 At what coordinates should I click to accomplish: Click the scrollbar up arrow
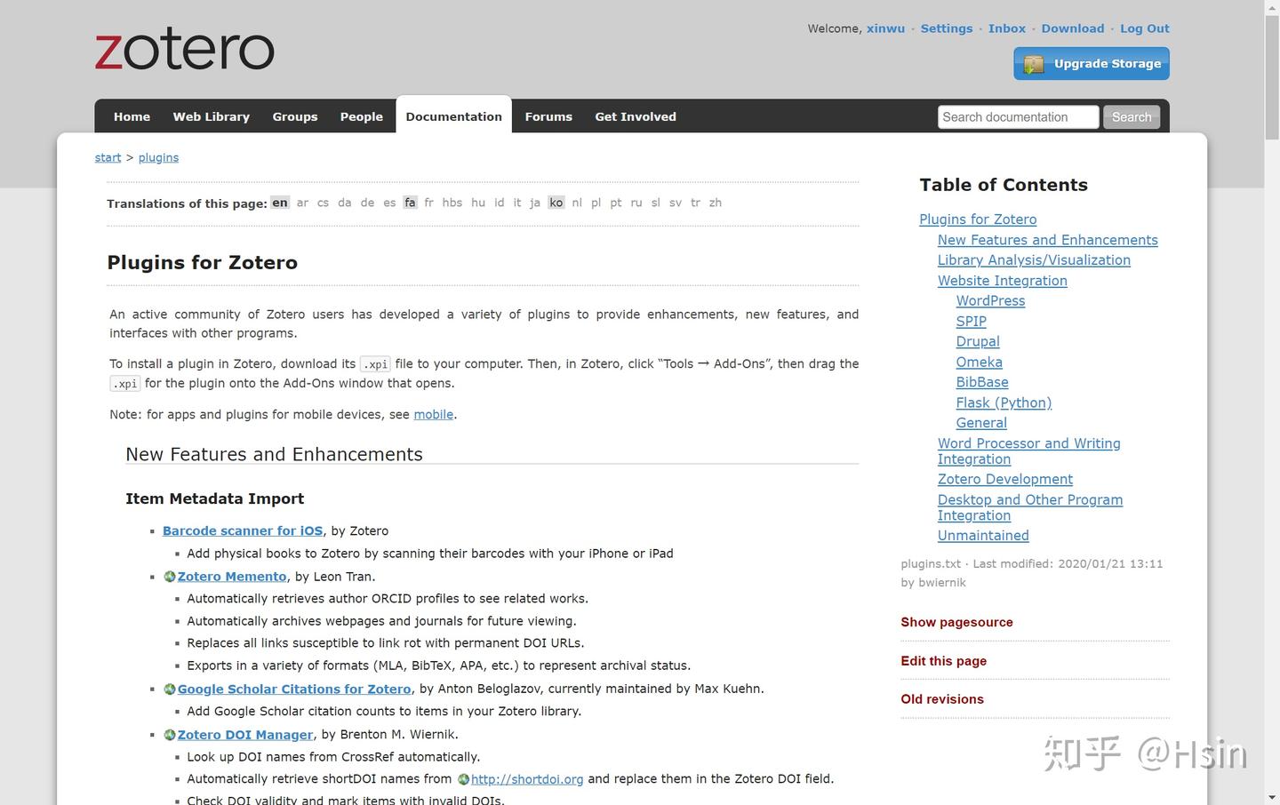[1272, 7]
